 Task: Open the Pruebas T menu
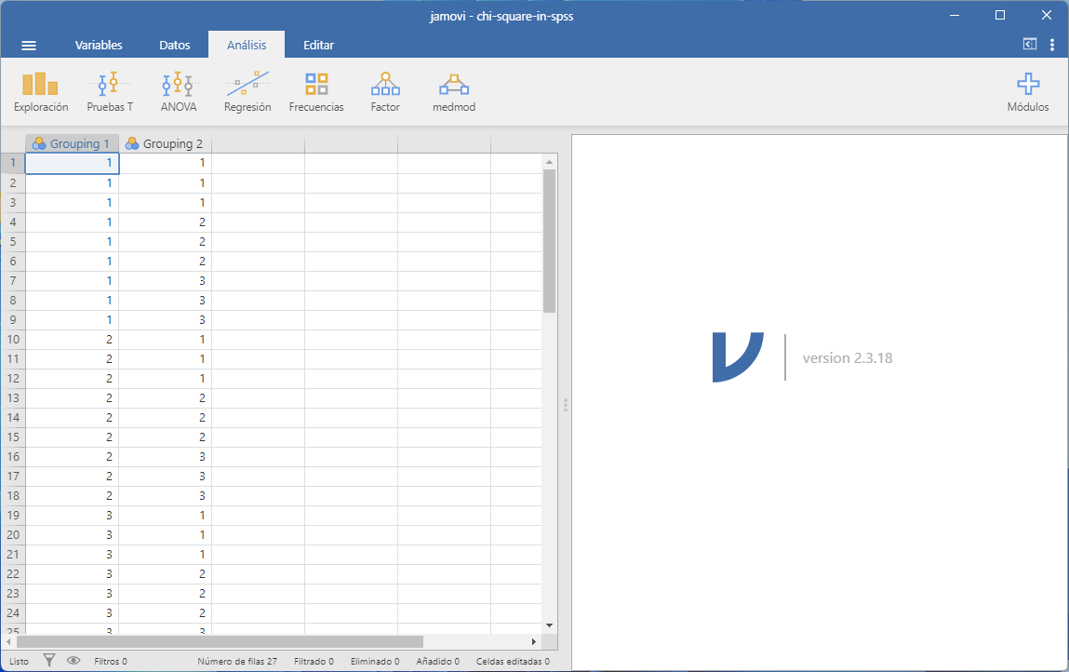tap(110, 92)
